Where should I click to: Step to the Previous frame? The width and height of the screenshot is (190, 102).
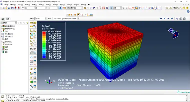click(x=164, y=19)
